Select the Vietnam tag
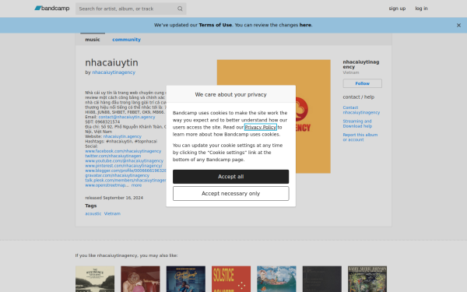 click(x=112, y=213)
